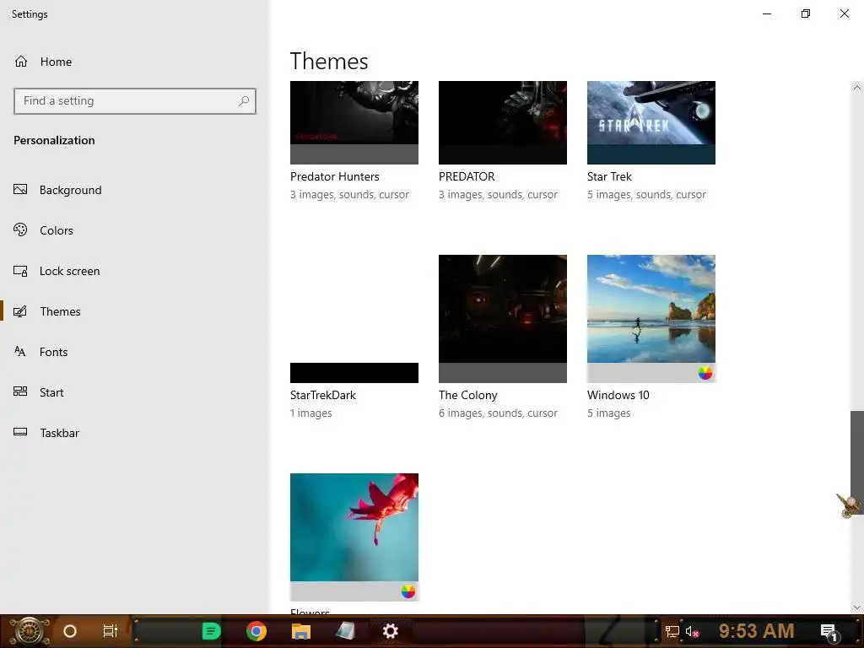Click the StarTrekDark theme name
The image size is (864, 648).
[323, 395]
